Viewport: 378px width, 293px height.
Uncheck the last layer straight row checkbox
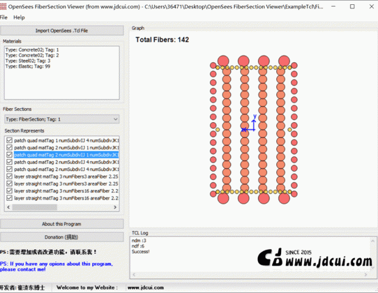coord(9,198)
